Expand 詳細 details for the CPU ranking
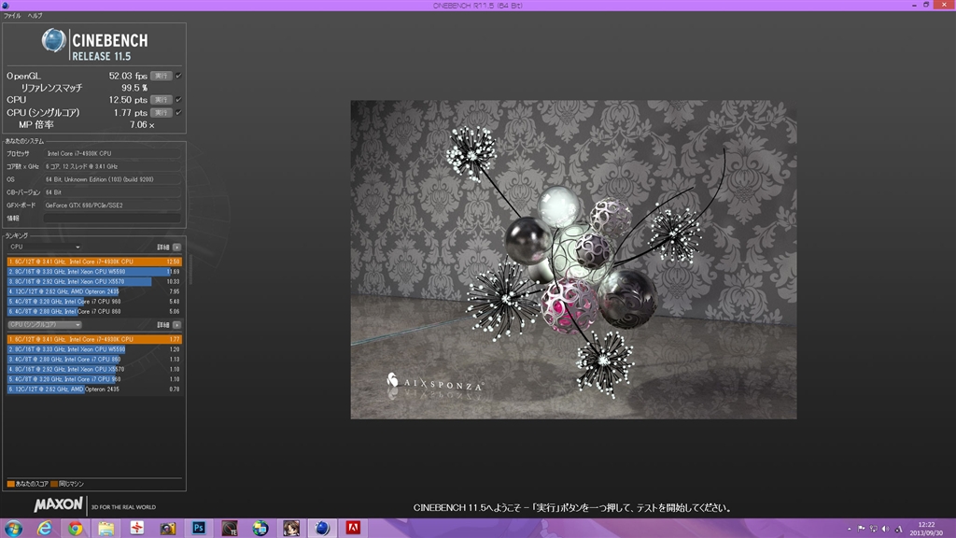 coord(176,247)
